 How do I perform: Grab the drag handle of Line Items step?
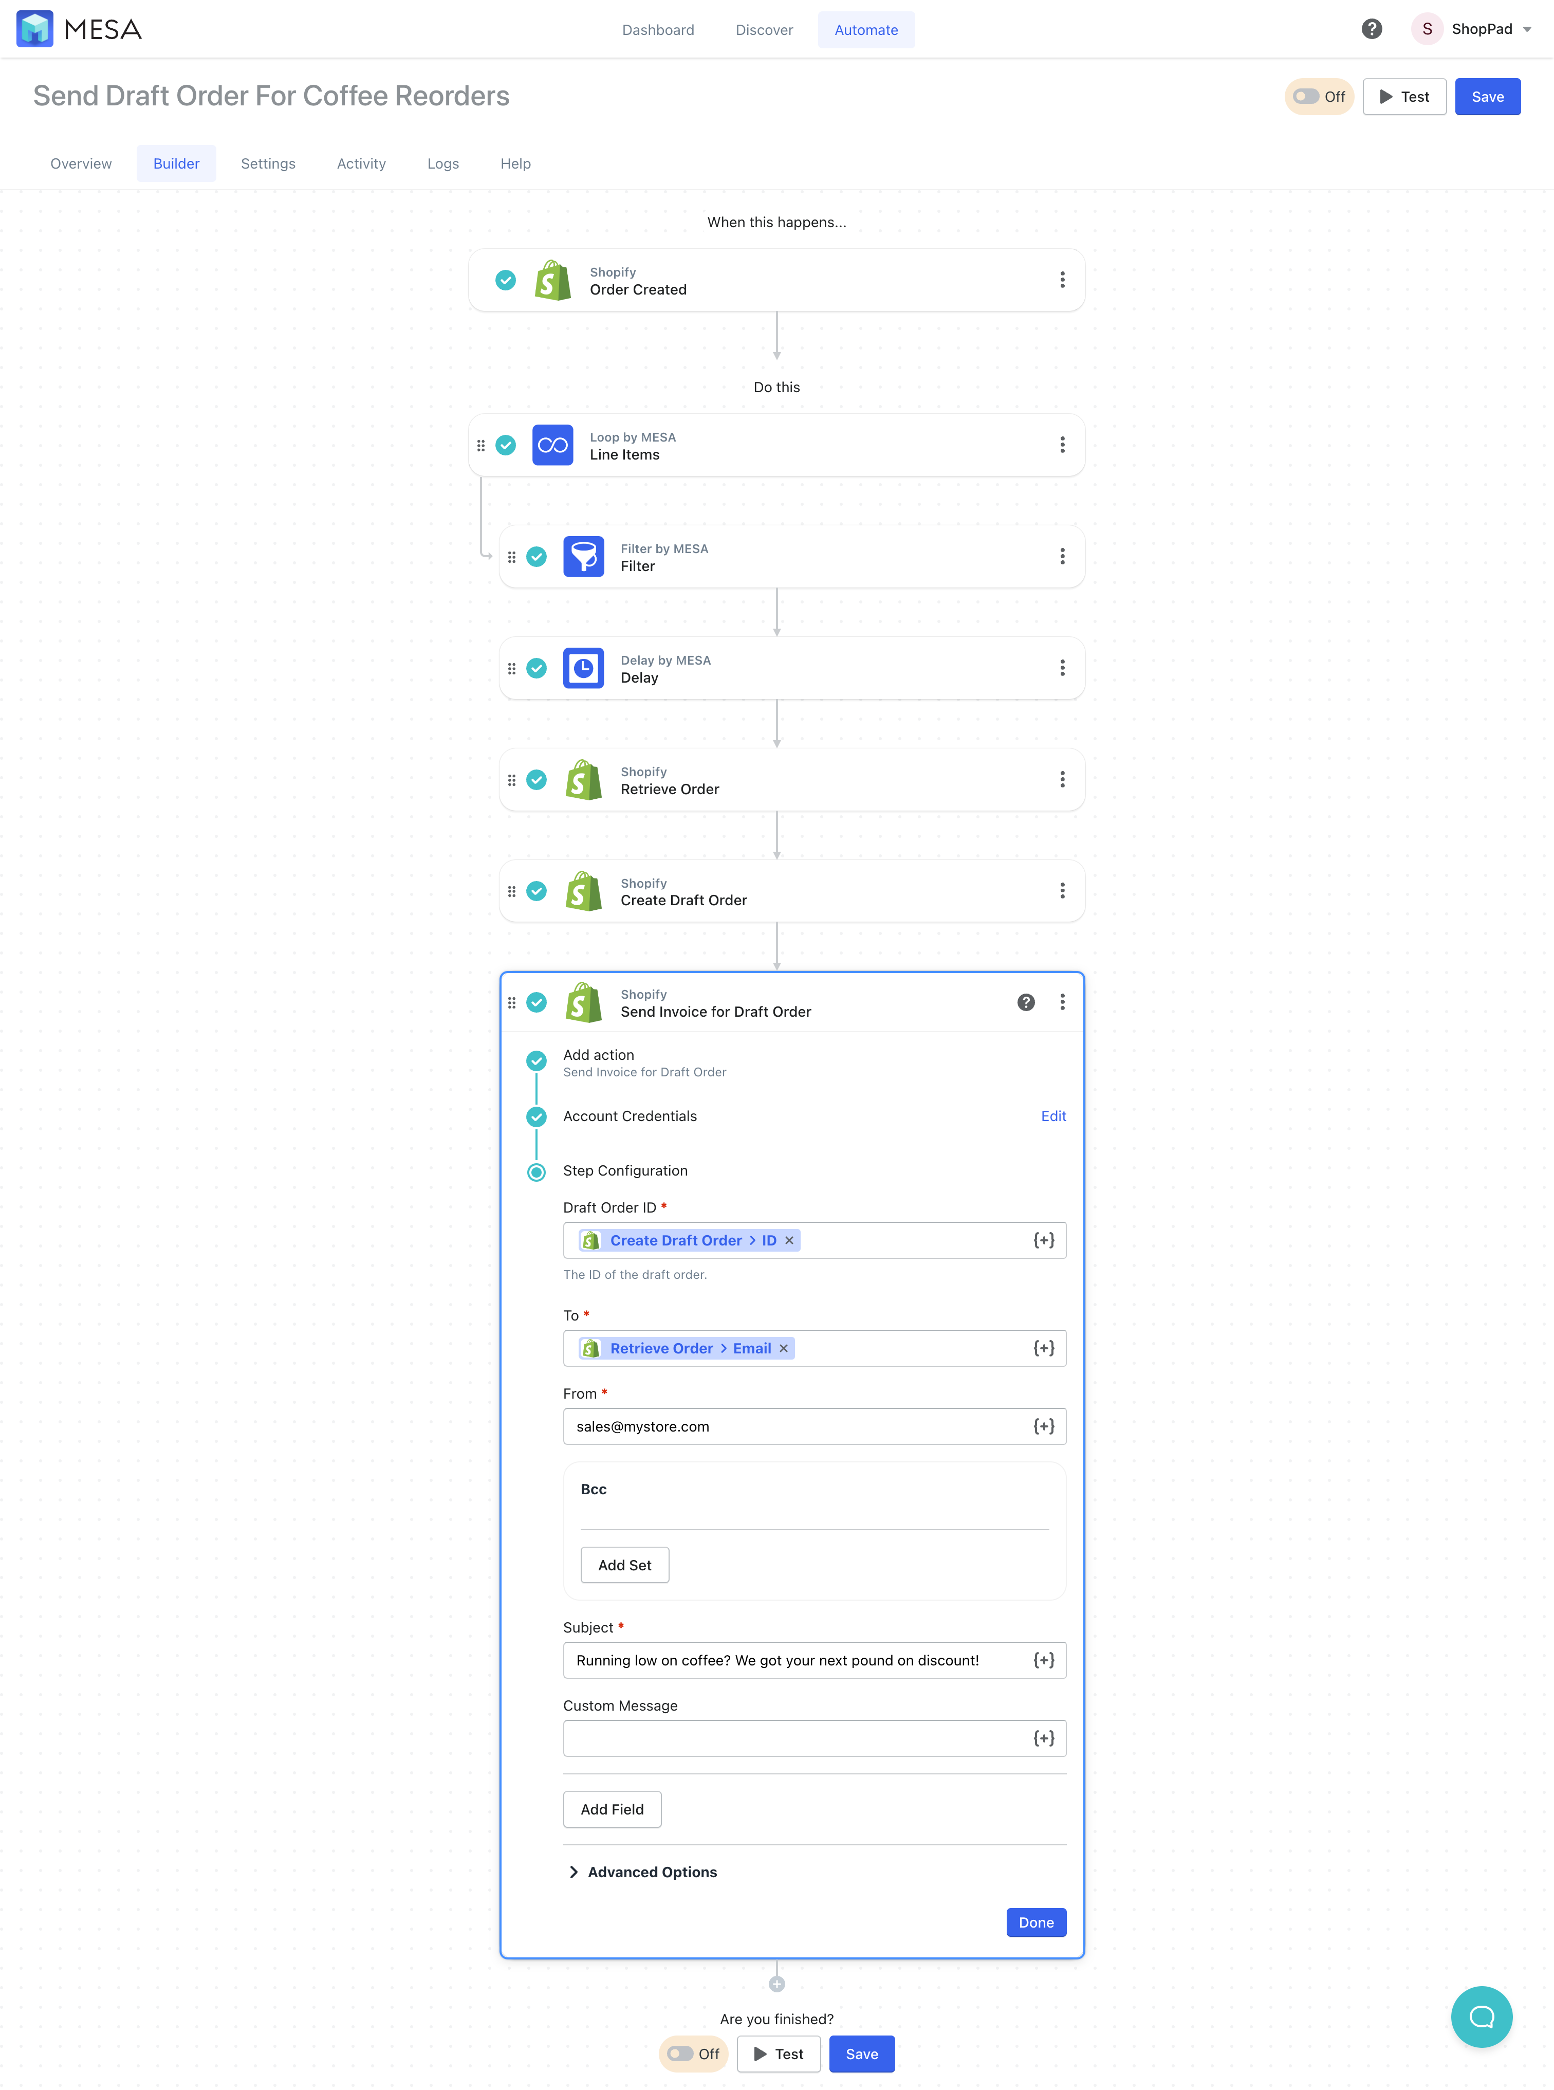(480, 445)
